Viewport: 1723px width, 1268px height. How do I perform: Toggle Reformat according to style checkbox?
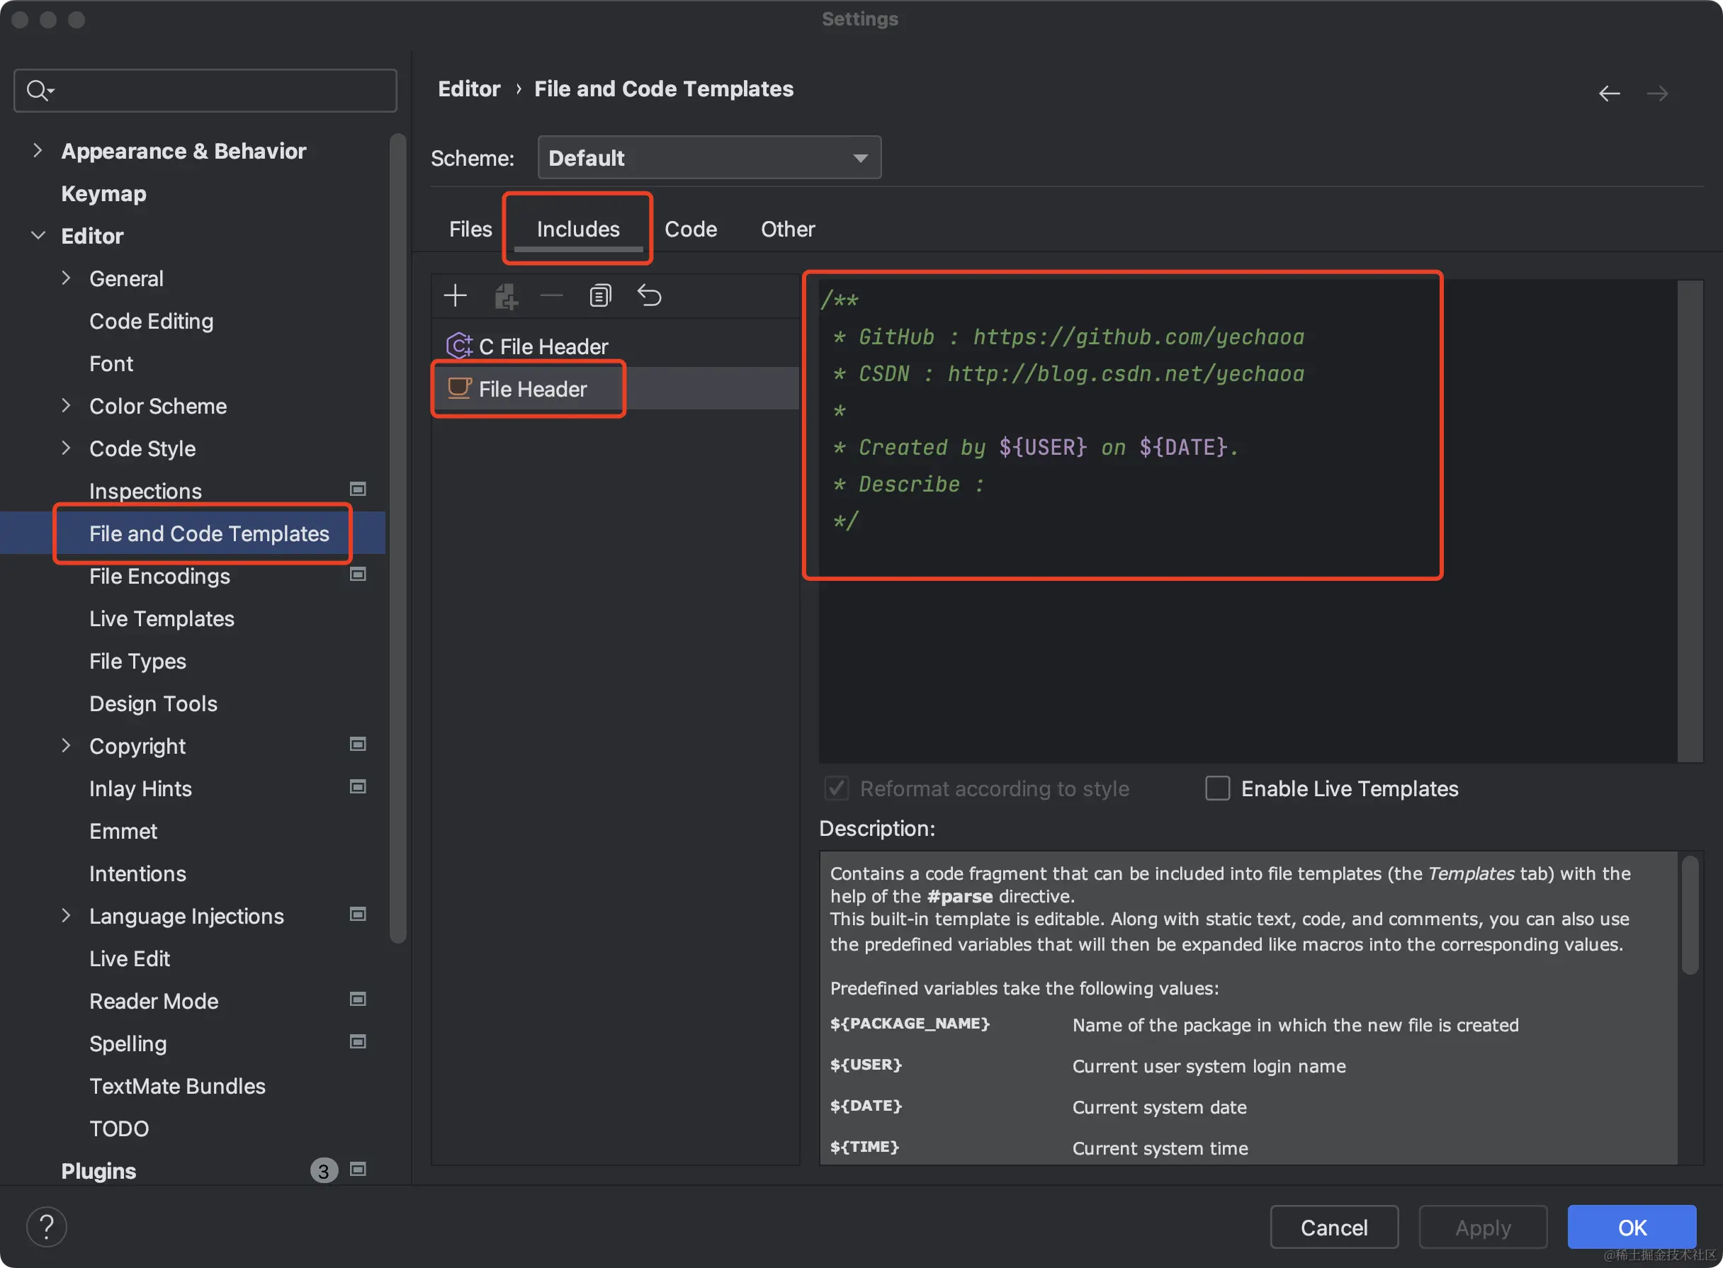837,788
